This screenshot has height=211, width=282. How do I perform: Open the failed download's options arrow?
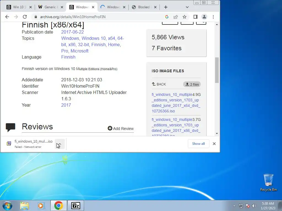59,144
